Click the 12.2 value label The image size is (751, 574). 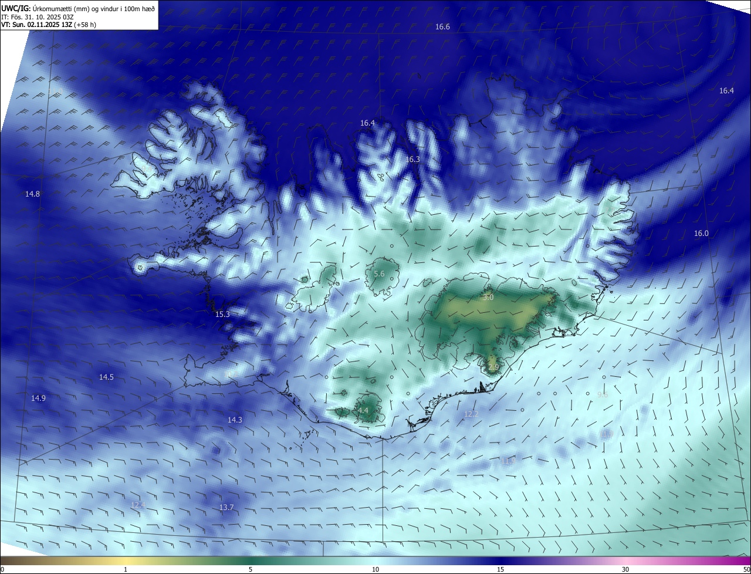[471, 414]
